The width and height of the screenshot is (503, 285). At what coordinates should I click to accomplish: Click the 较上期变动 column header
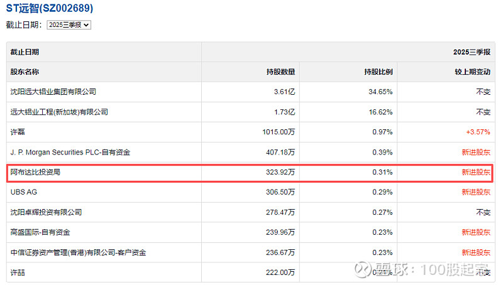472,72
